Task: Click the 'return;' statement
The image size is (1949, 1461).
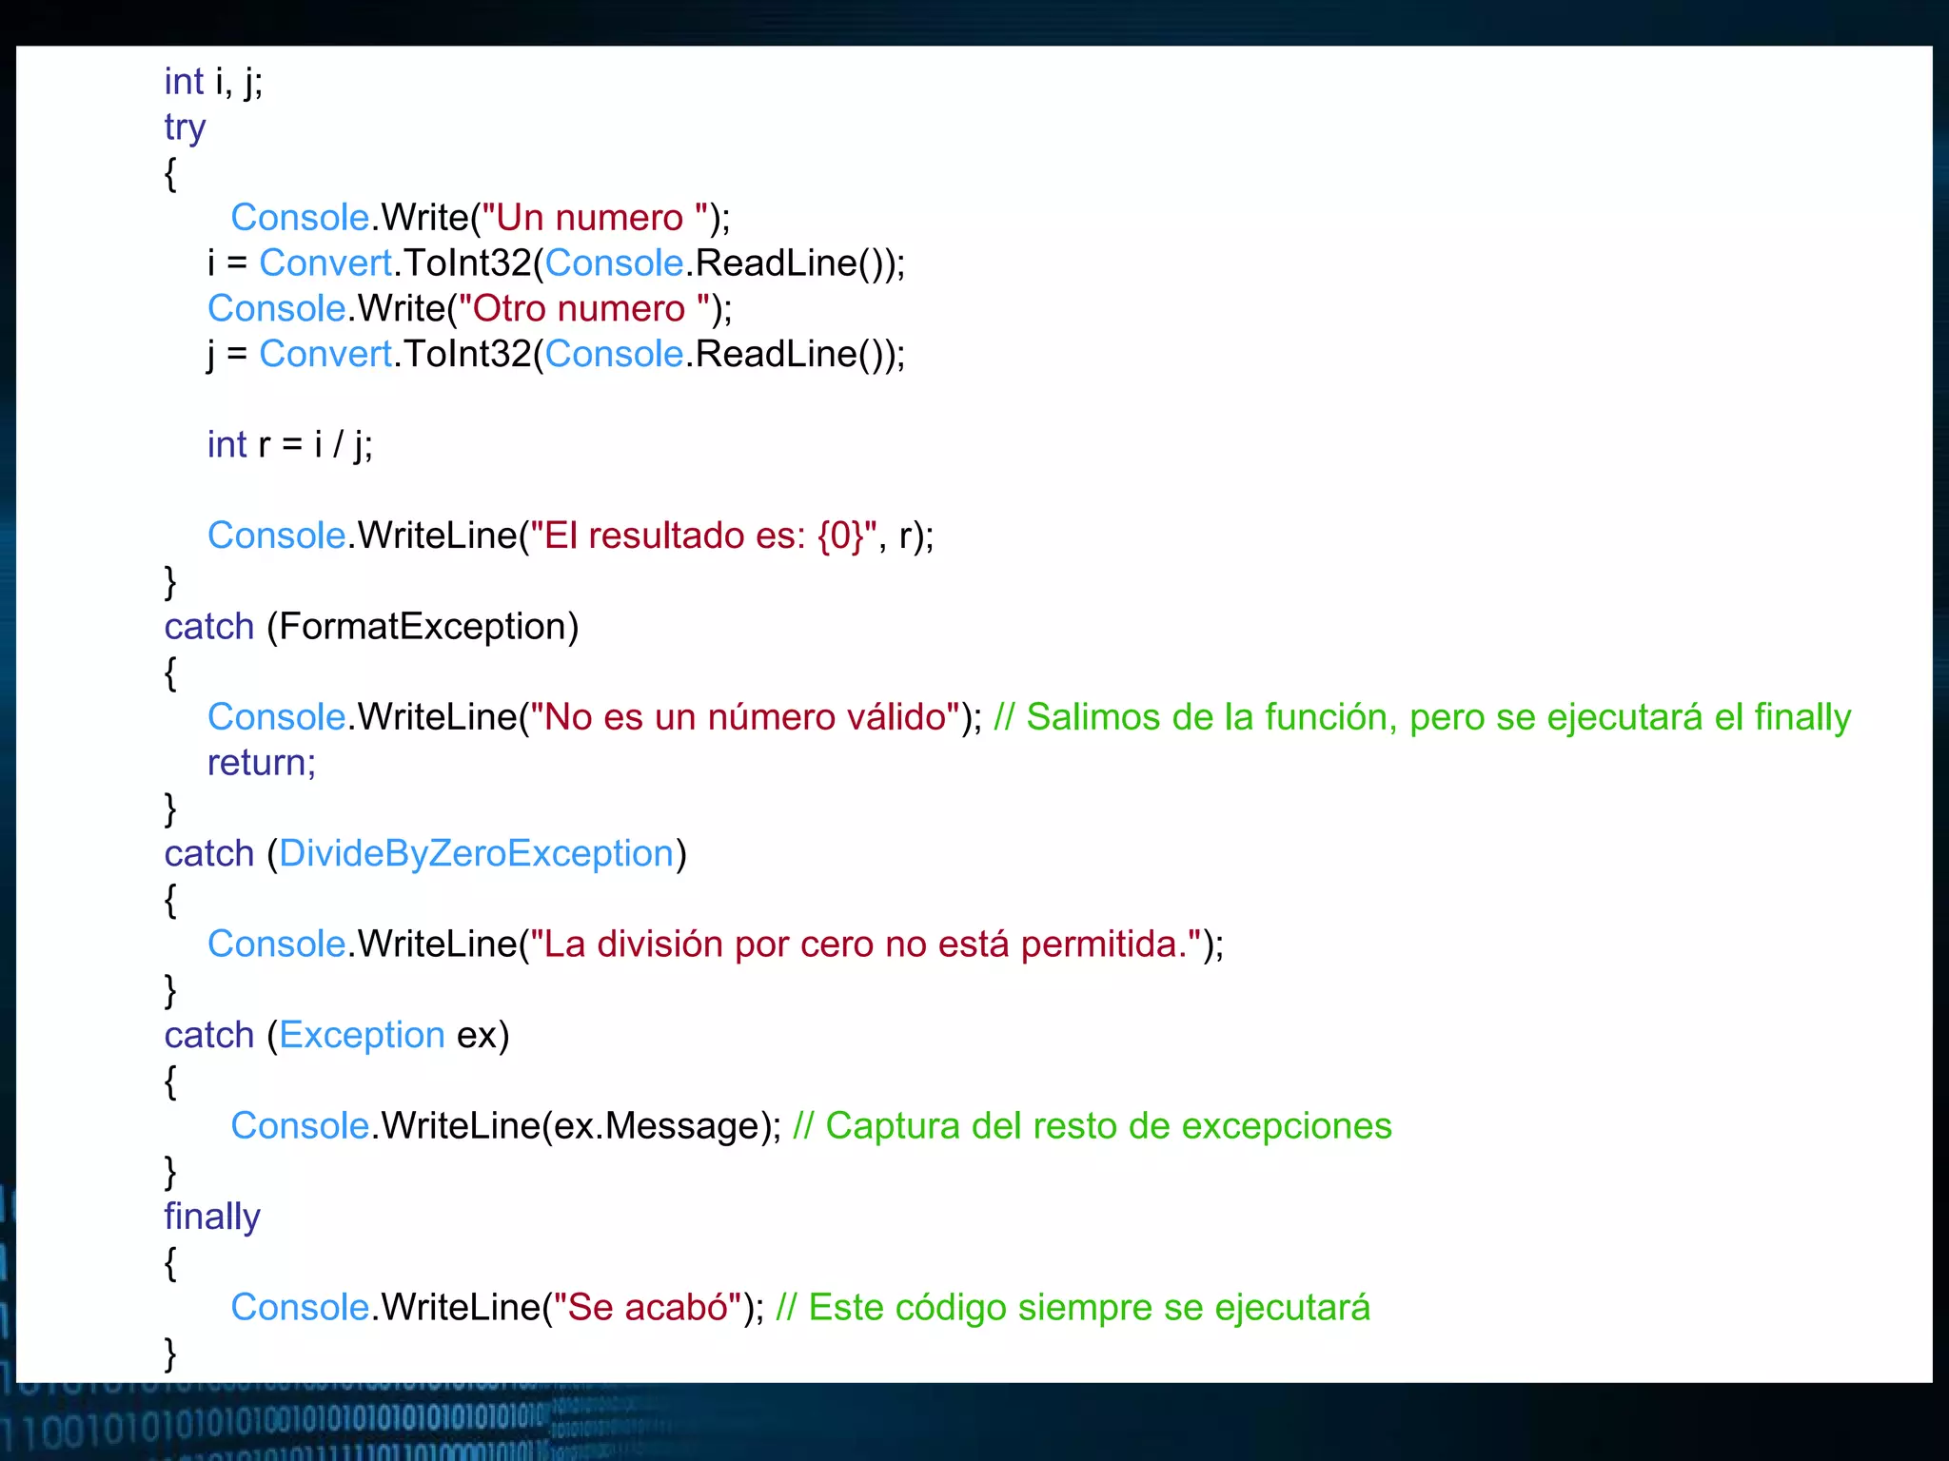Action: tap(262, 763)
